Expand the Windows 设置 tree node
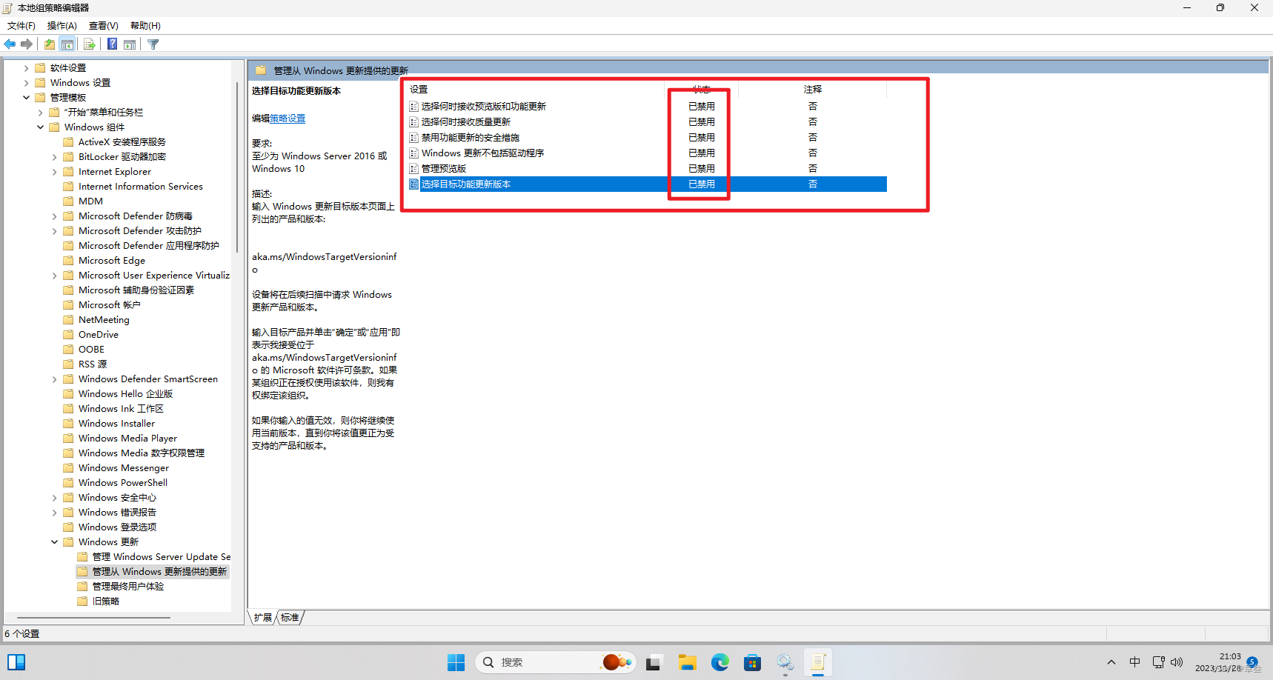 (x=26, y=83)
